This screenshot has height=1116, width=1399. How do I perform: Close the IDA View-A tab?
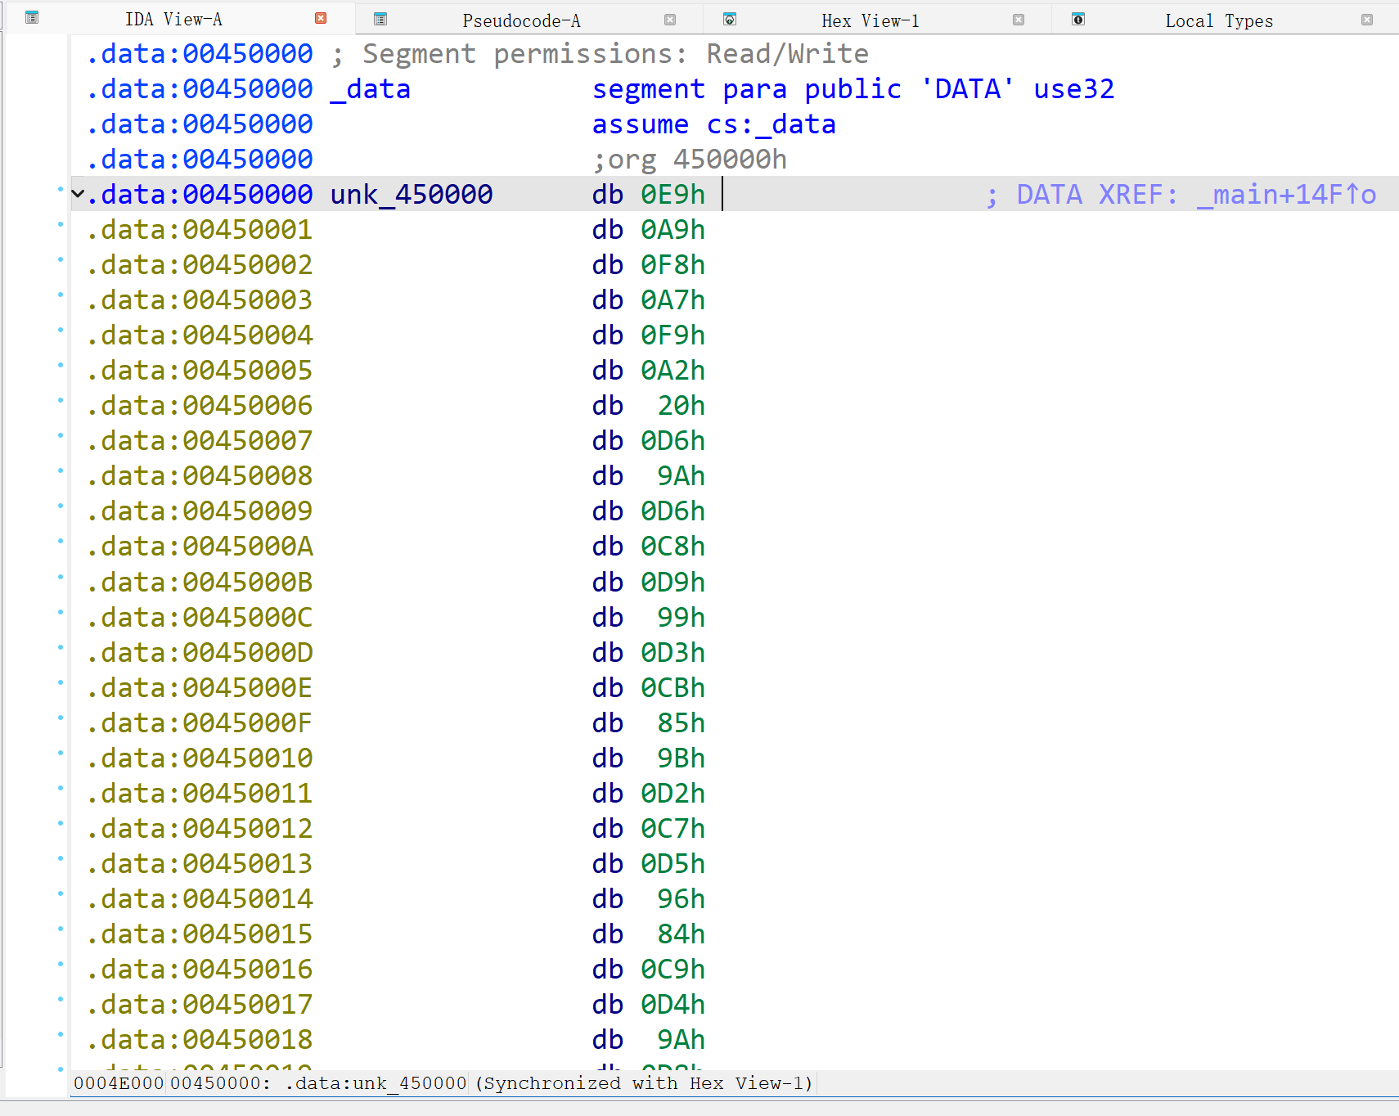click(x=321, y=18)
